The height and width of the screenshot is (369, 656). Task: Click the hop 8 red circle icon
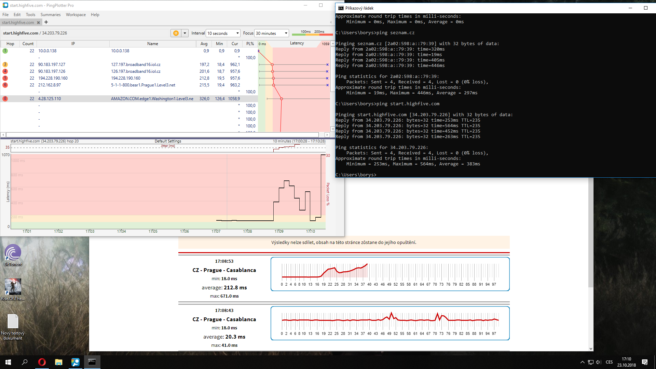tap(5, 99)
